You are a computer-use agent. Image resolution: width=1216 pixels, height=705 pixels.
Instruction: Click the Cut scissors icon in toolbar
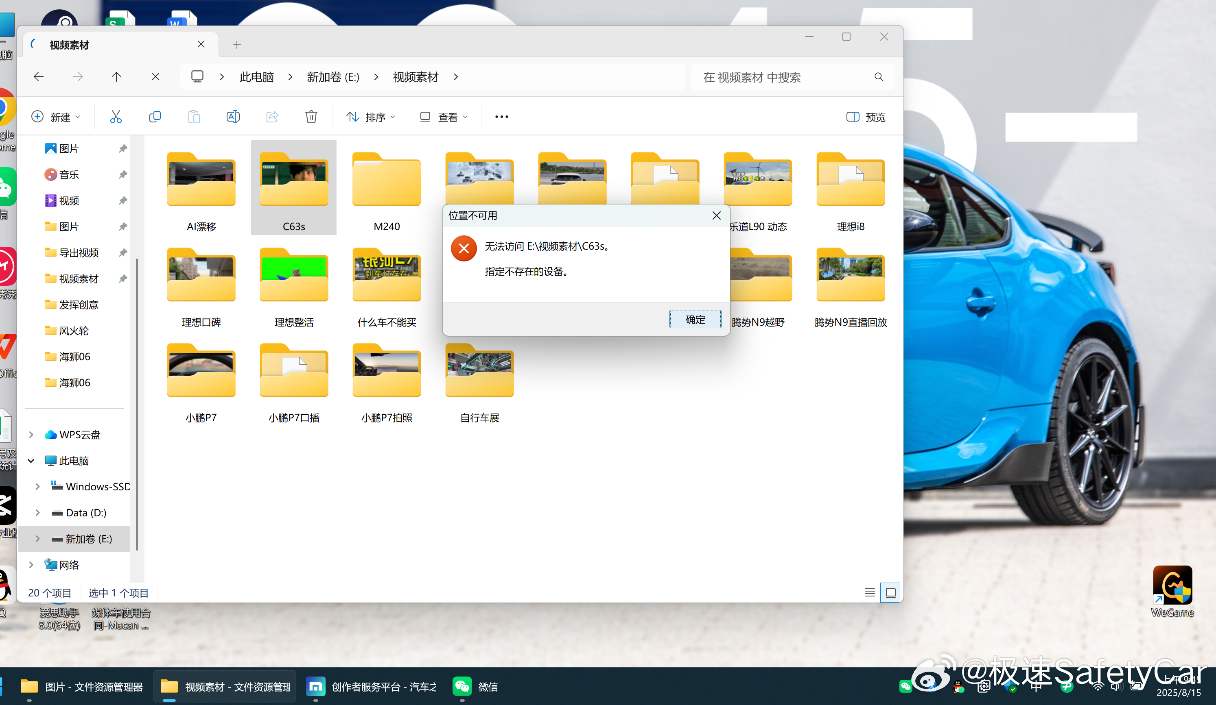pos(116,117)
